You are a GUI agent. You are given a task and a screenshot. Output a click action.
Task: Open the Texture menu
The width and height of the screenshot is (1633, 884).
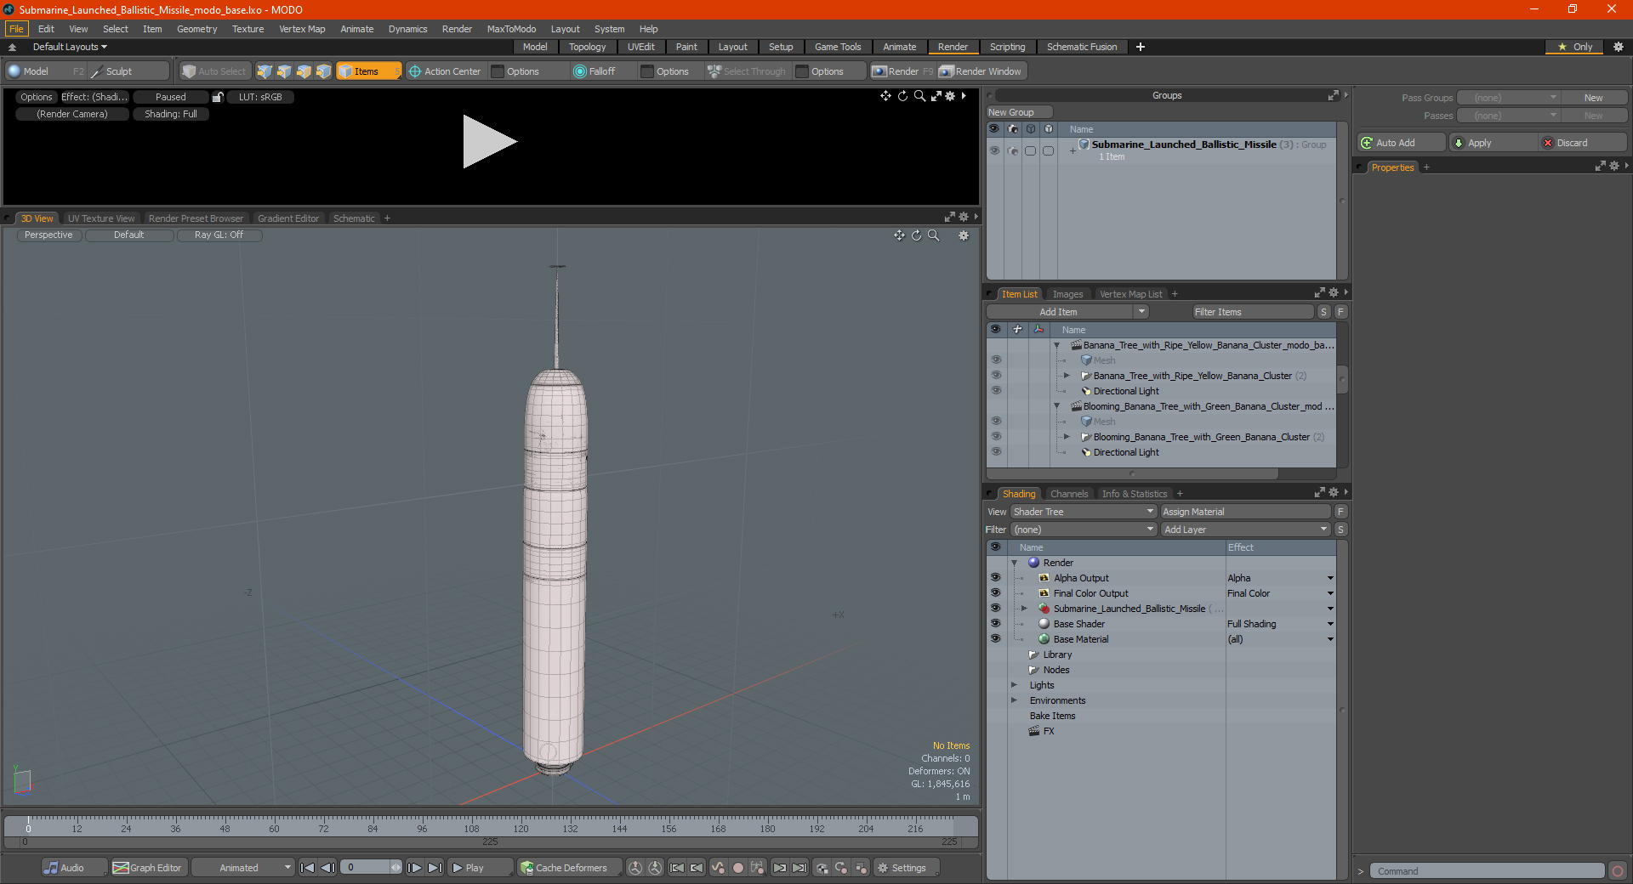[x=248, y=29]
